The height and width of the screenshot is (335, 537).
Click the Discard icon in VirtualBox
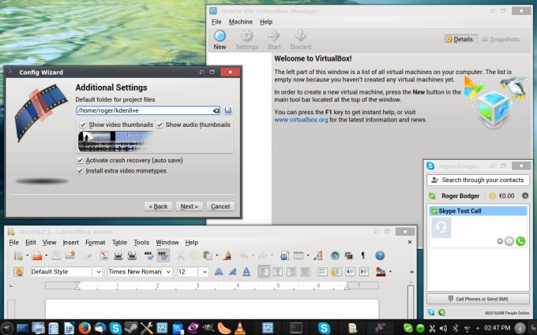[x=301, y=39]
